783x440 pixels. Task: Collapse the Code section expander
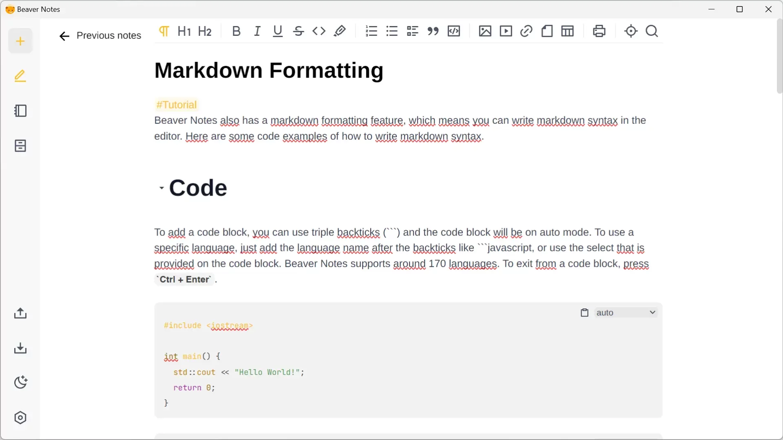(x=161, y=187)
